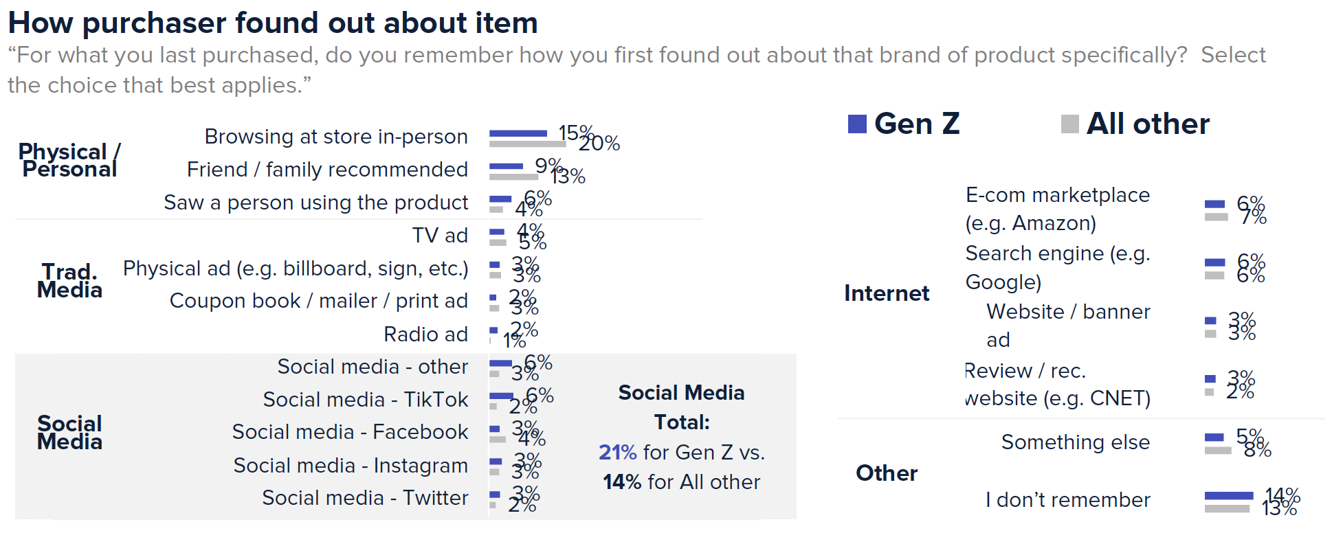This screenshot has height=533, width=1332.
Task: Click the 'Radio ad' row label
Action: 425,334
